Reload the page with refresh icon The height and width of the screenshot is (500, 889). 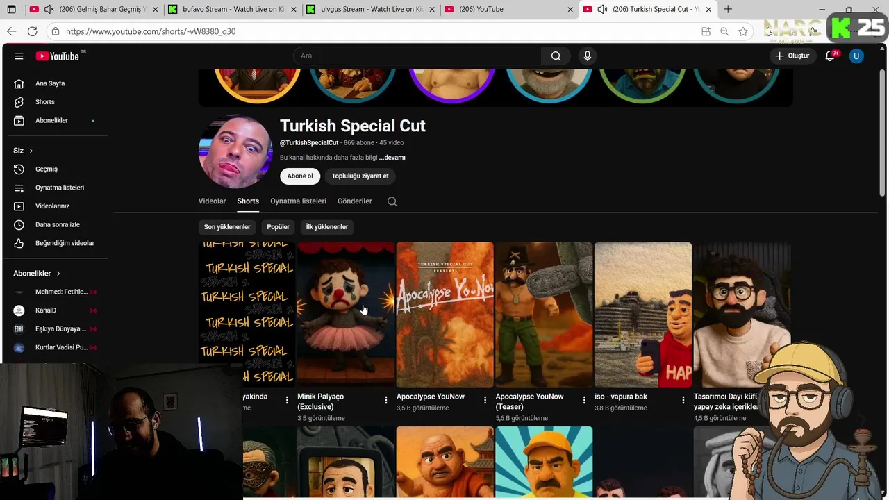click(x=32, y=31)
